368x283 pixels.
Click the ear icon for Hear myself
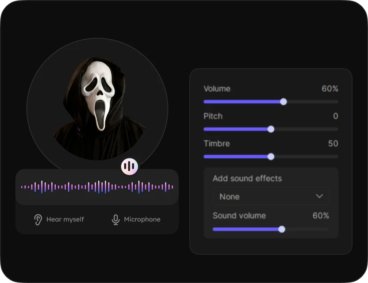(38, 220)
